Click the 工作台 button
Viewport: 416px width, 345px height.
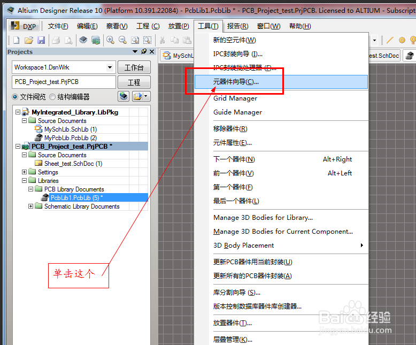click(134, 67)
